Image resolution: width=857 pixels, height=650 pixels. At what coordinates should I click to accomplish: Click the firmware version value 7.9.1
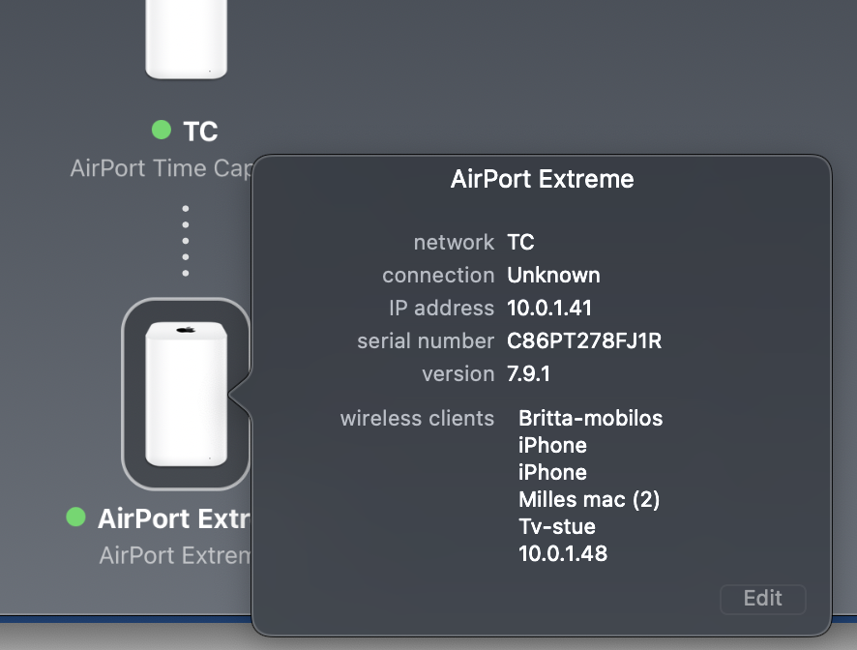pyautogui.click(x=529, y=373)
